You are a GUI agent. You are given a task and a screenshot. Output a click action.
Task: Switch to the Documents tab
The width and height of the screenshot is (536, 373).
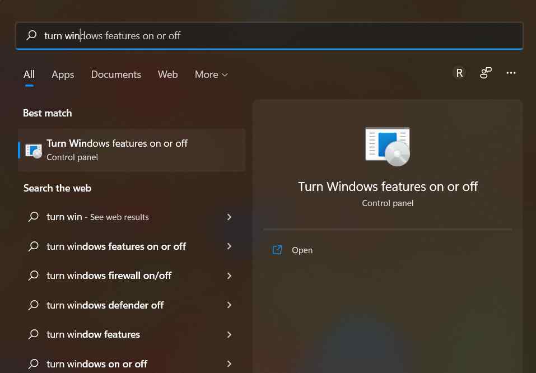116,74
